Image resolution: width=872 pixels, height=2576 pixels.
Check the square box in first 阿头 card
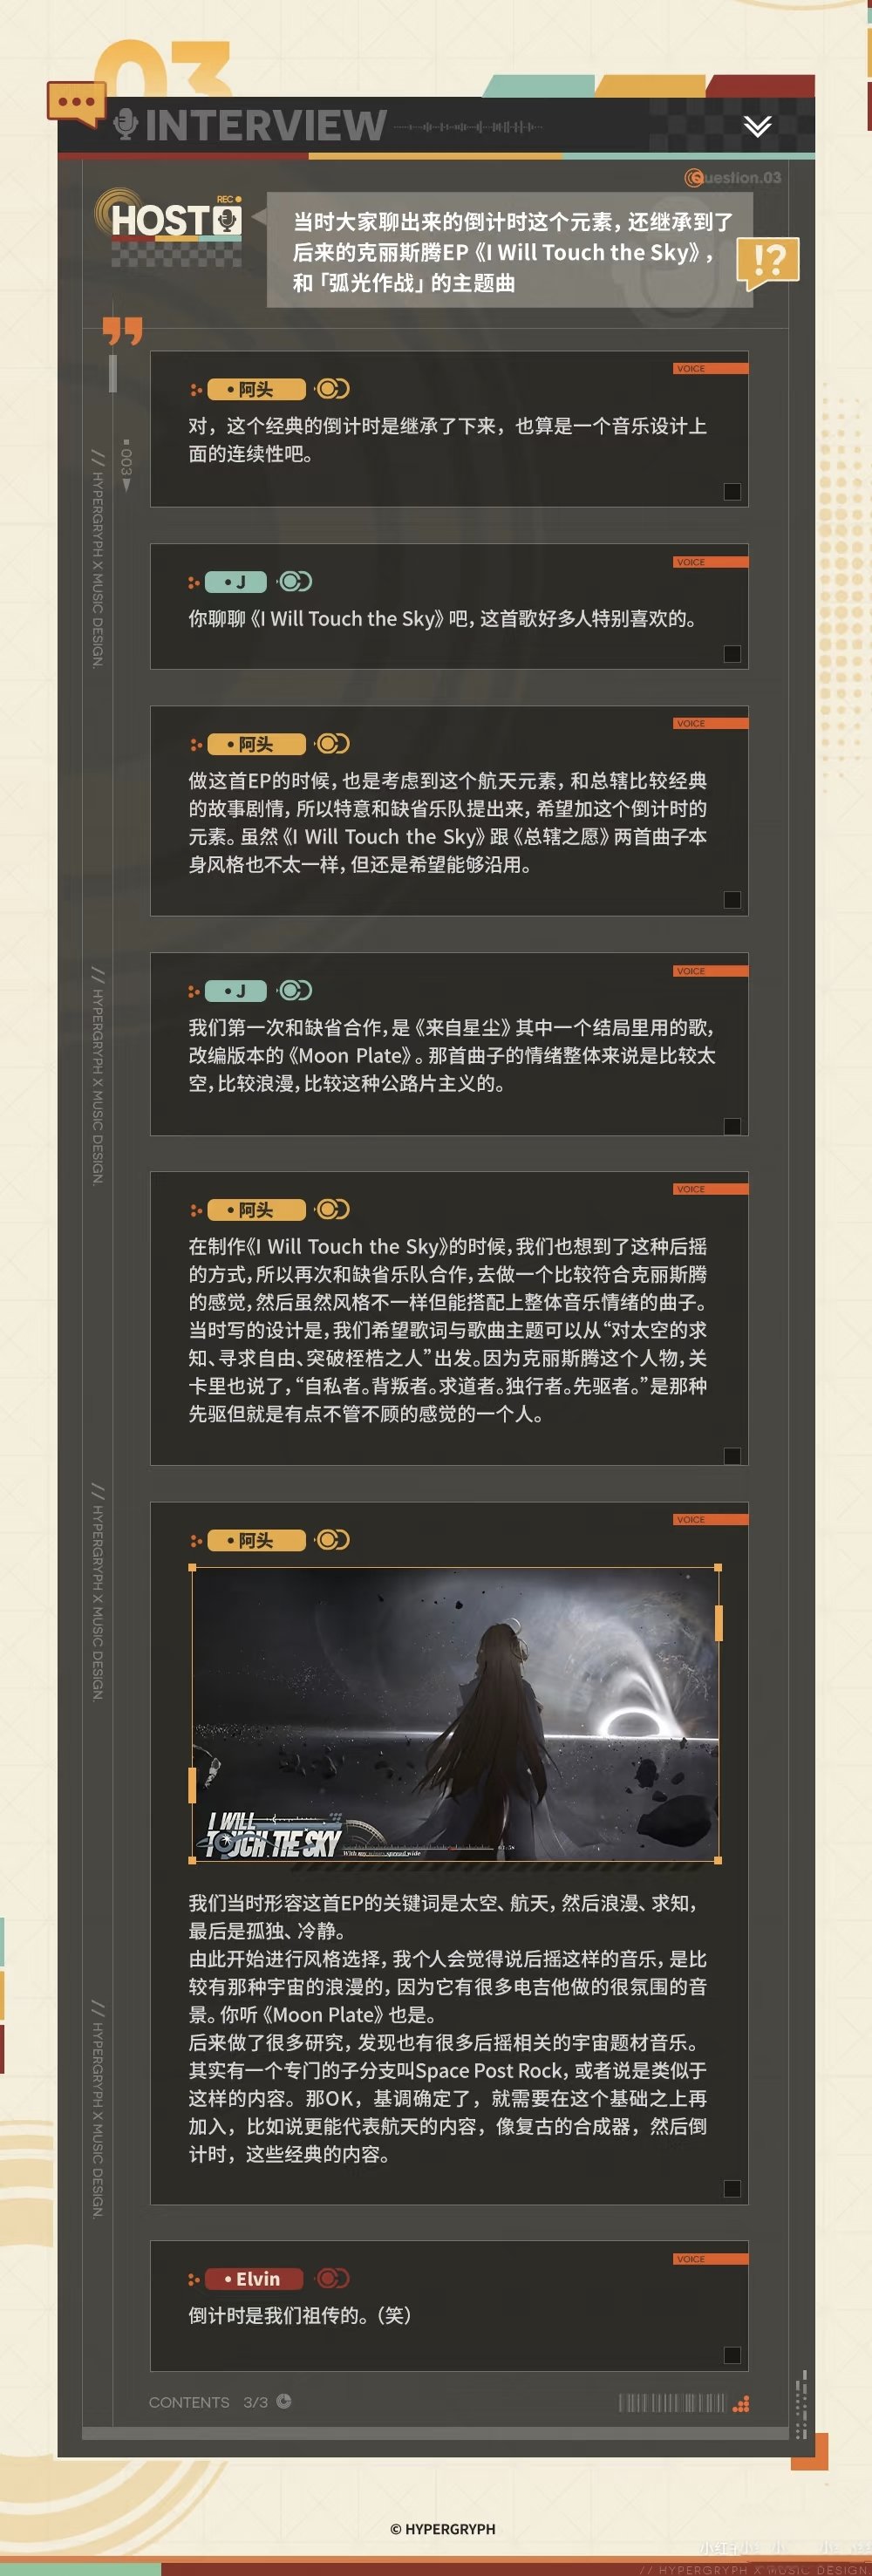click(x=732, y=491)
